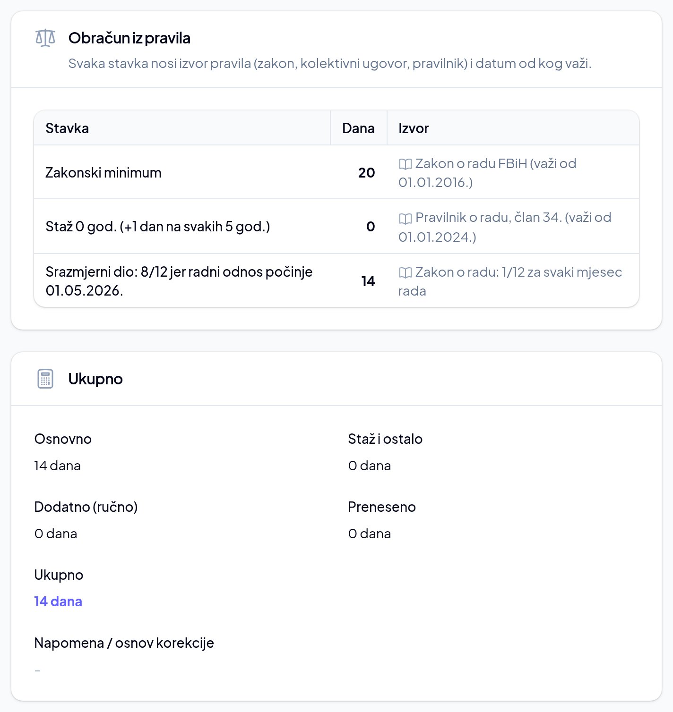Open the Pravilnik o radu, član 34 source
This screenshot has height=712, width=673.
tap(505, 227)
